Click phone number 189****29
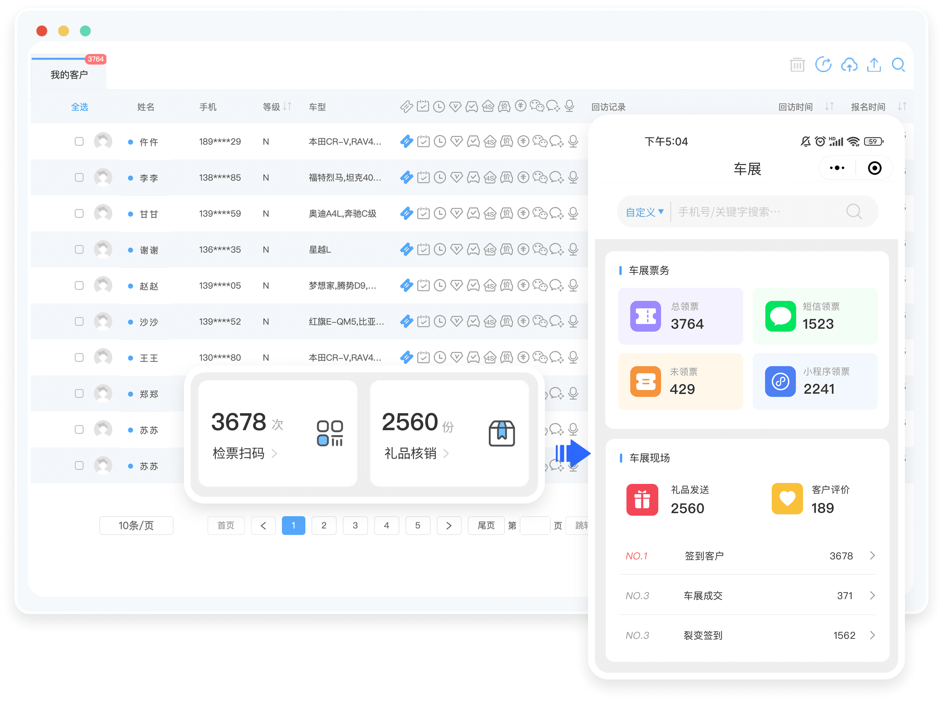 (220, 141)
